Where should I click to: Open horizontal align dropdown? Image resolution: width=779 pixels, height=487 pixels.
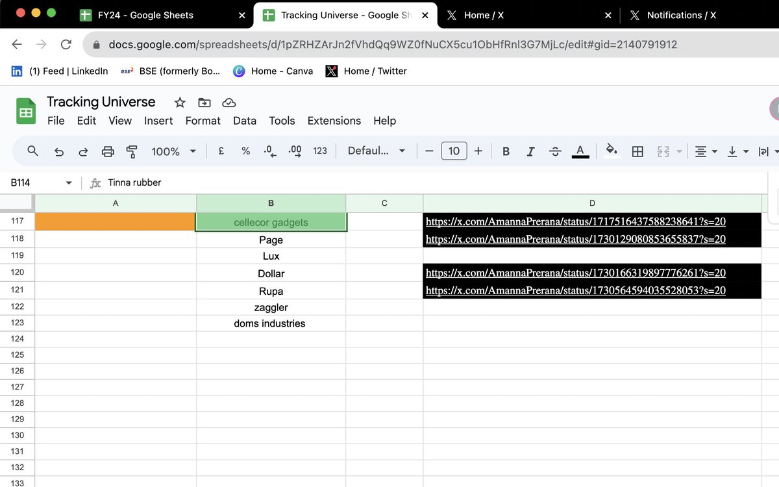[706, 151]
